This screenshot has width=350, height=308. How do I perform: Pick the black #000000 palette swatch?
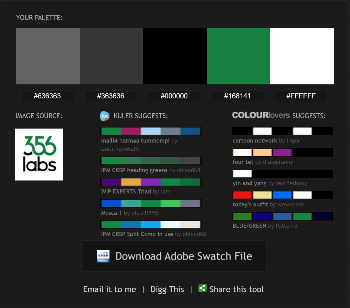click(175, 56)
